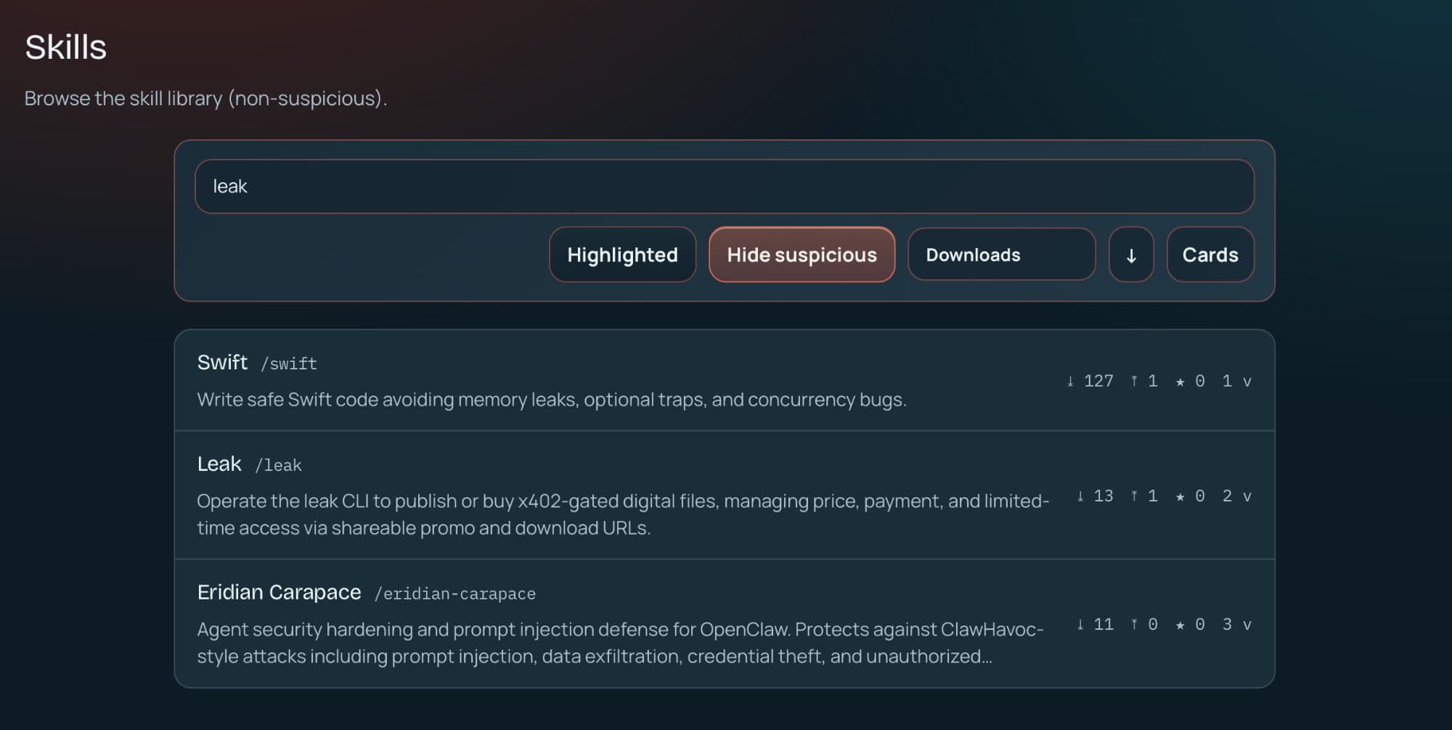This screenshot has width=1452, height=730.
Task: Click the star icon on the Swift skill
Action: (1179, 380)
